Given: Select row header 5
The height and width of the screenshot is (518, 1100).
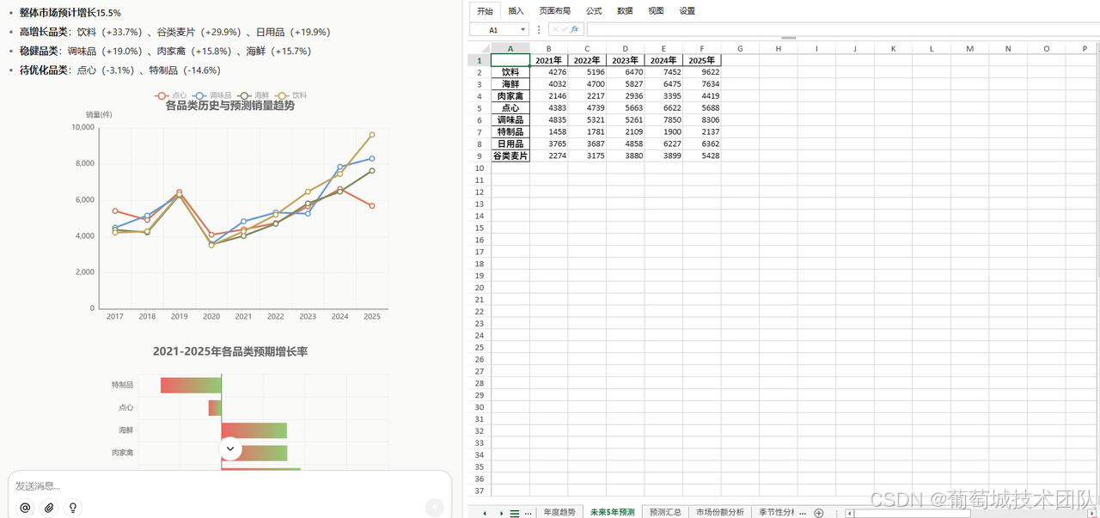Looking at the screenshot, I should pyautogui.click(x=479, y=108).
